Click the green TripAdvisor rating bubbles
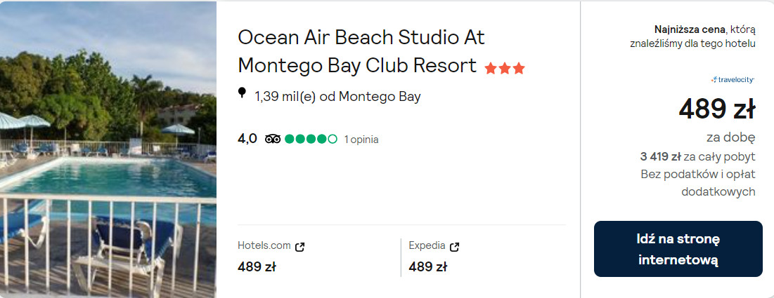 tap(311, 139)
